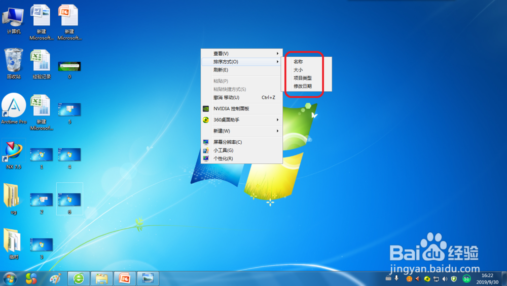Screen dimensions: 507x286
Task: Select the PowerPoint file icon named 新建 Microsoft
Action: point(69,22)
